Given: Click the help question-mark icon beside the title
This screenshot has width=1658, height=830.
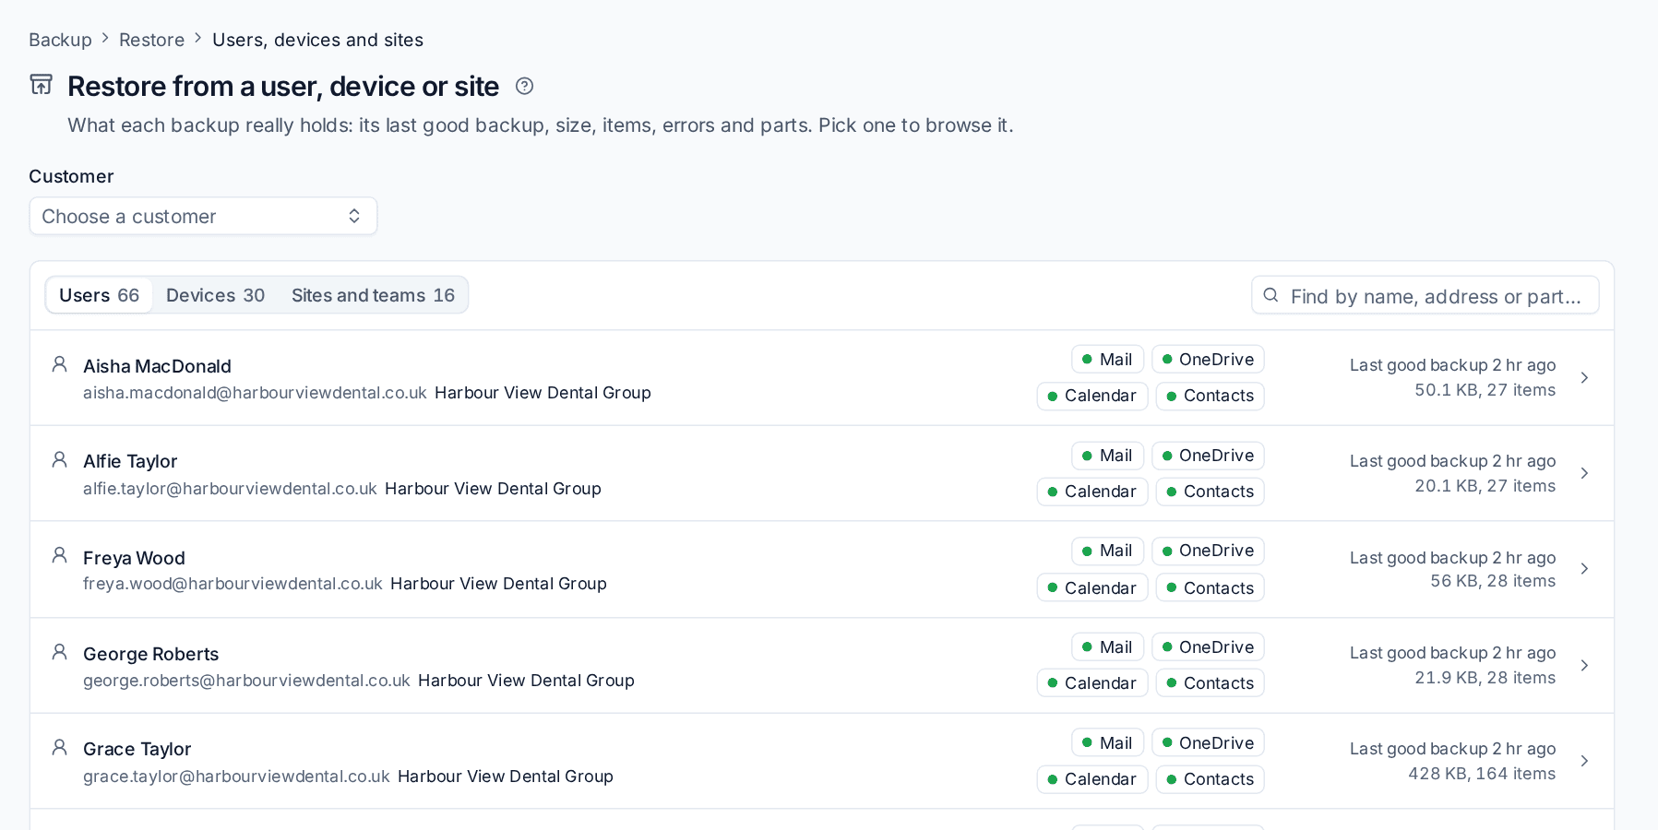Looking at the screenshot, I should 524,86.
